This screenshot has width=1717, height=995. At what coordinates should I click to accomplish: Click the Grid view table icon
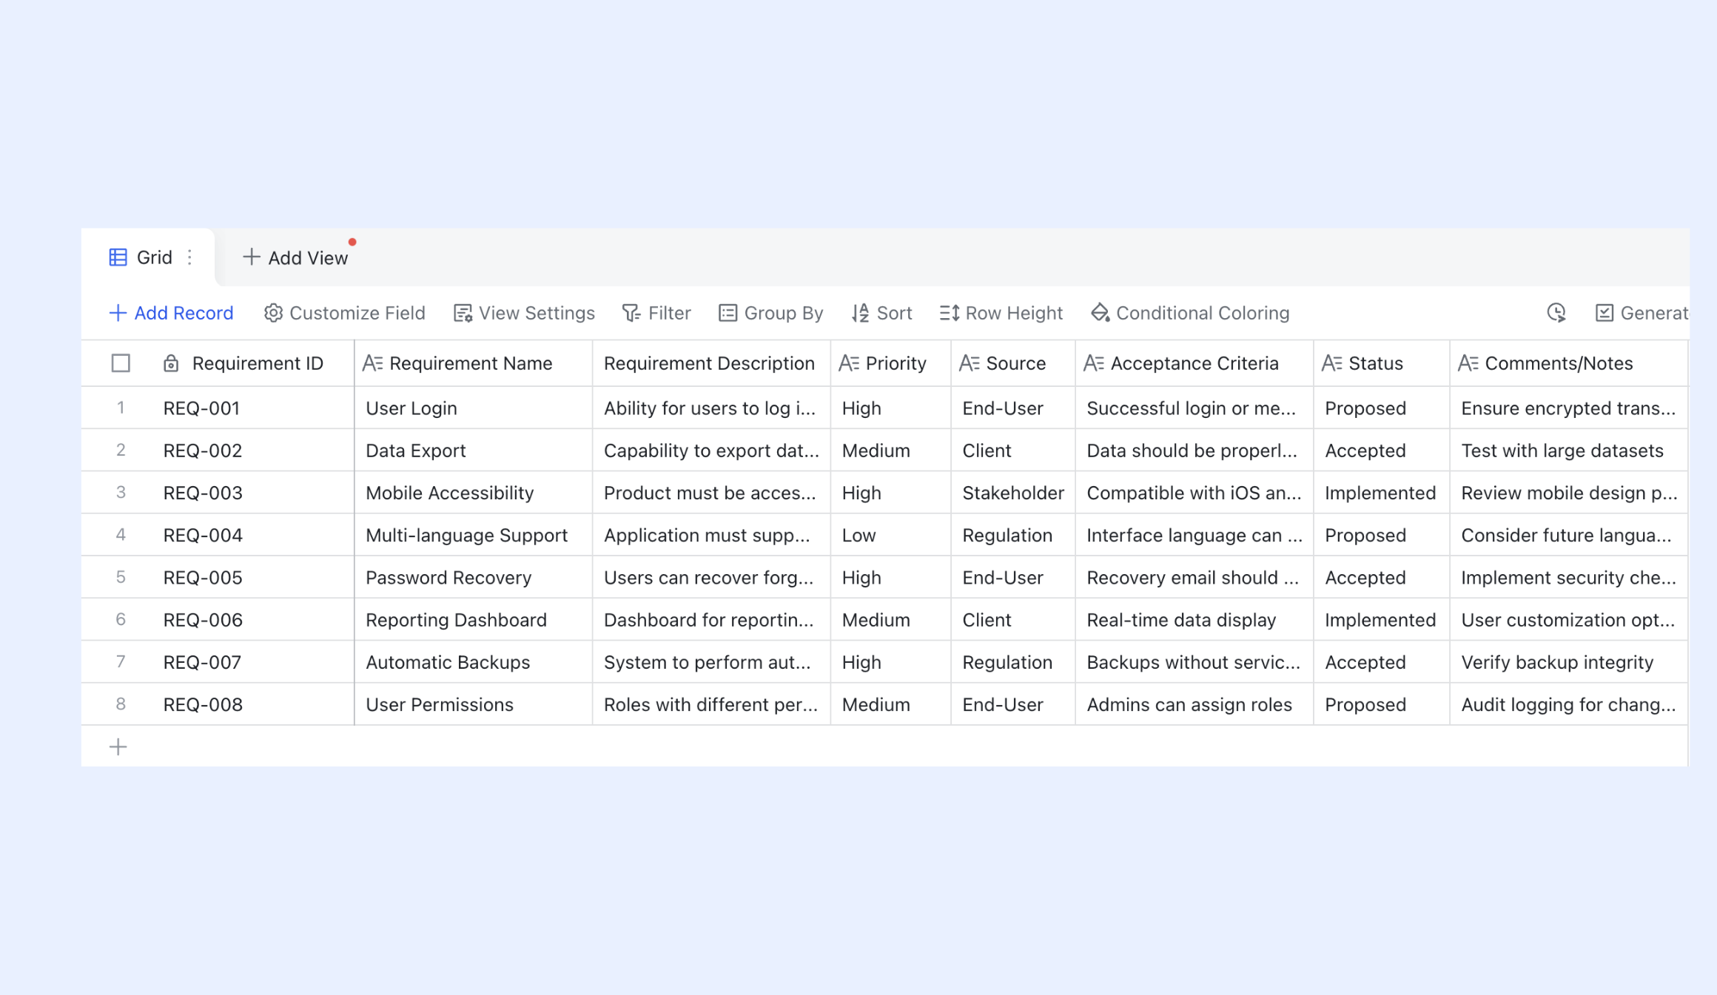118,257
